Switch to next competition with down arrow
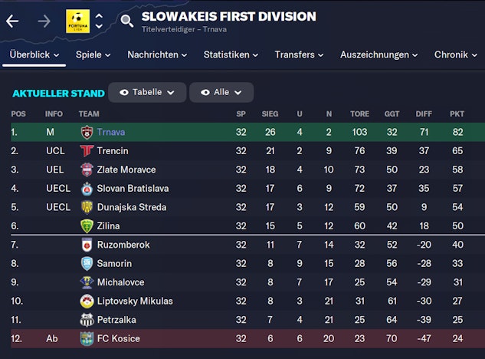 [x=100, y=27]
